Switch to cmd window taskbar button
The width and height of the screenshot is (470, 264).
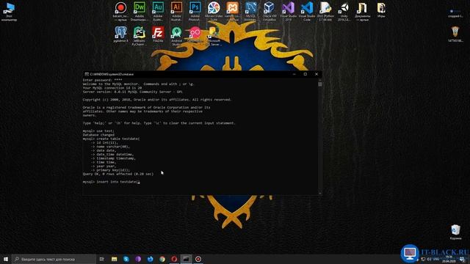coord(186,259)
